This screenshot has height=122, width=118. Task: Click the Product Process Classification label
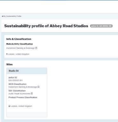pos(23,97)
